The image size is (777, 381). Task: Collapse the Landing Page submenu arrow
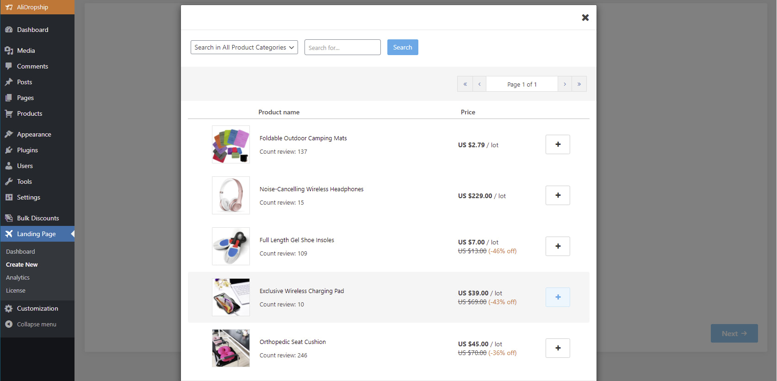pyautogui.click(x=72, y=234)
